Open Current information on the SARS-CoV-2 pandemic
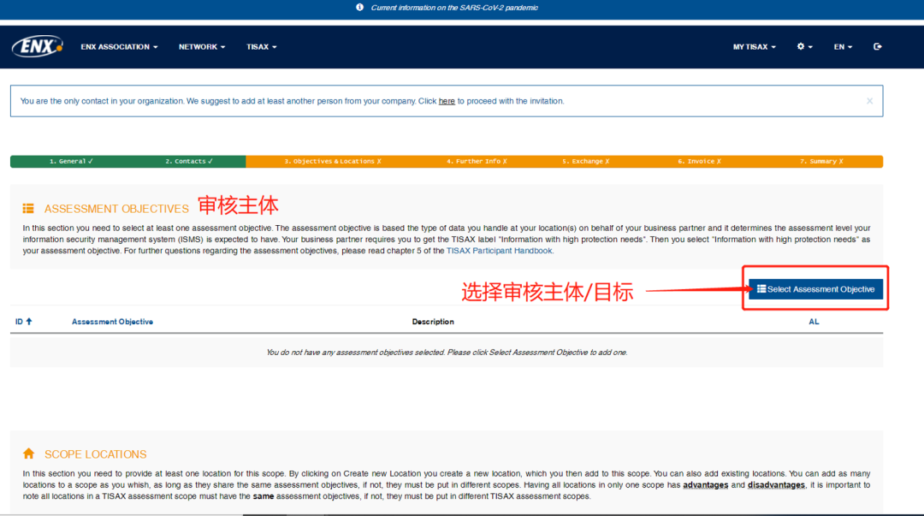Image resolution: width=924 pixels, height=516 pixels. [x=453, y=8]
